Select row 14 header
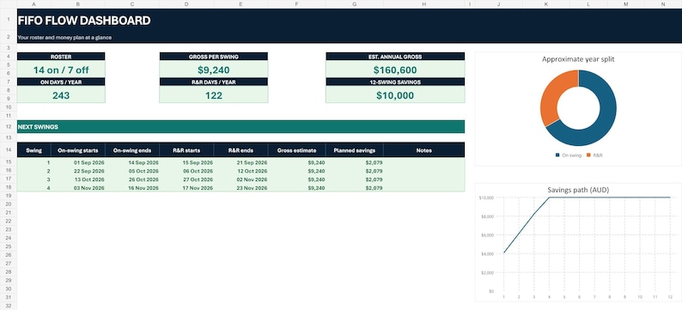Screen dimensions: 682x310 point(9,150)
